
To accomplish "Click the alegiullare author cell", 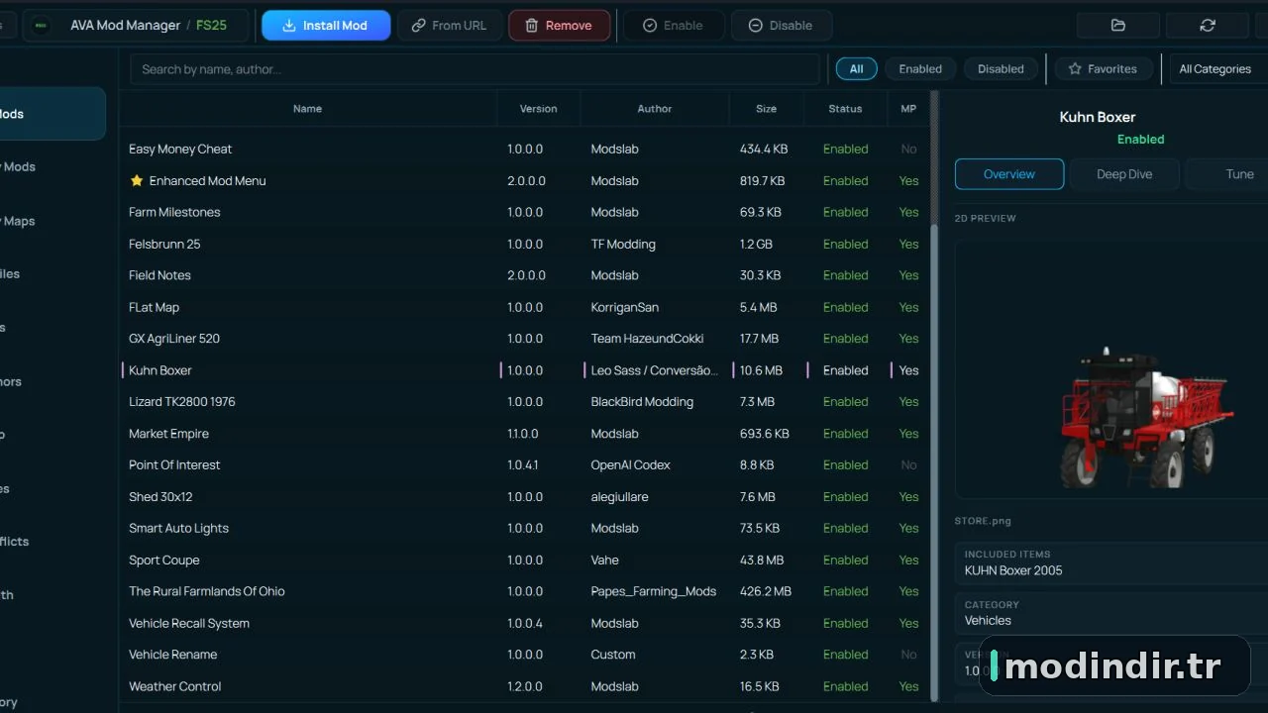I will pyautogui.click(x=620, y=497).
